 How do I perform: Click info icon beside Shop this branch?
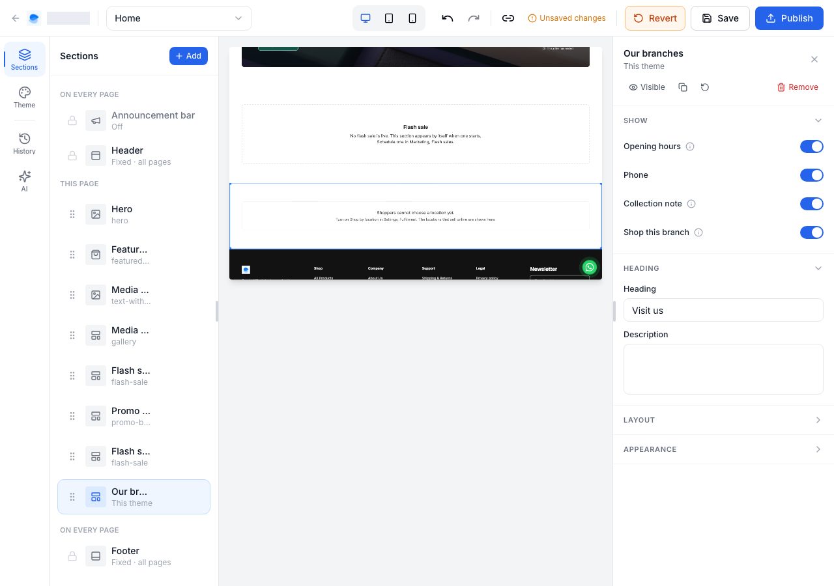point(698,232)
